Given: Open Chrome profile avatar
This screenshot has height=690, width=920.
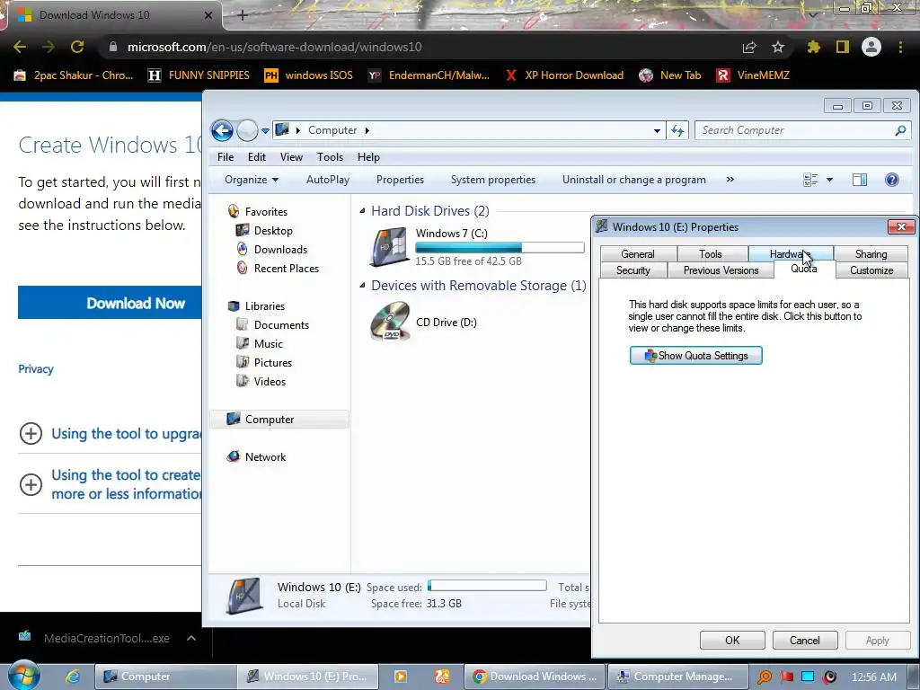Looking at the screenshot, I should click(871, 47).
